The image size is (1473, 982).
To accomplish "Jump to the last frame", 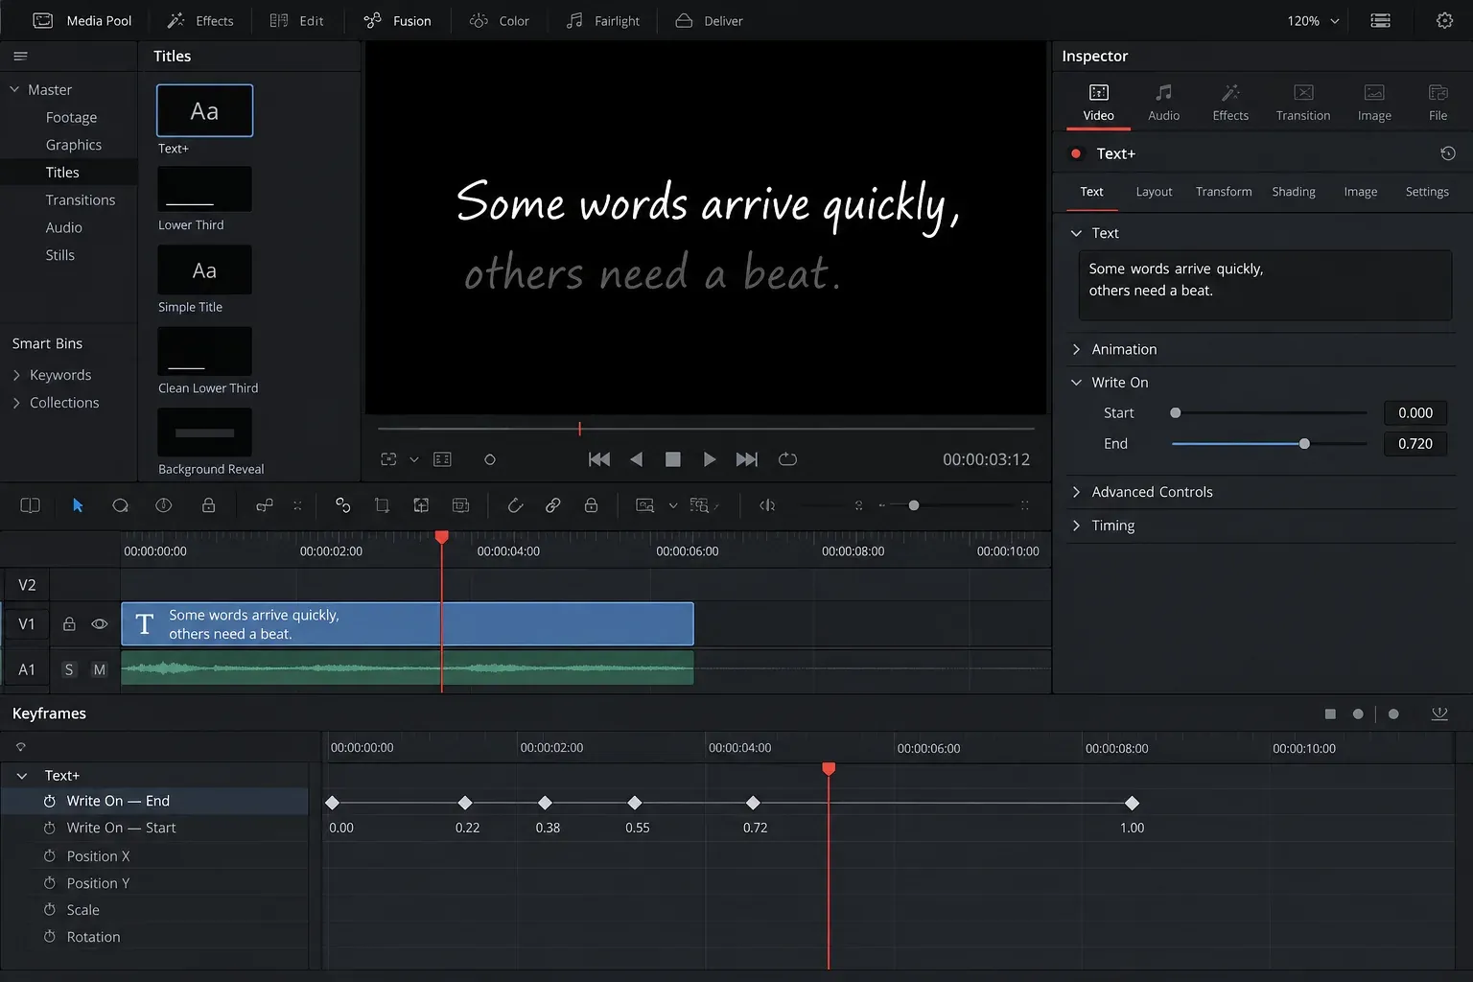I will click(747, 459).
